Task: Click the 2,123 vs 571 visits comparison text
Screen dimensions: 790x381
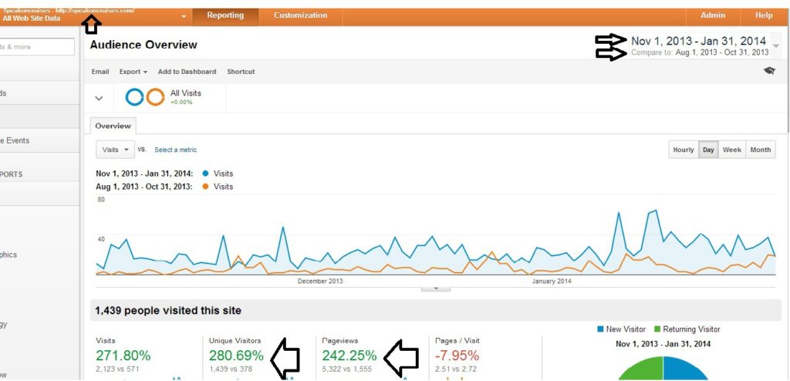Action: click(x=116, y=369)
